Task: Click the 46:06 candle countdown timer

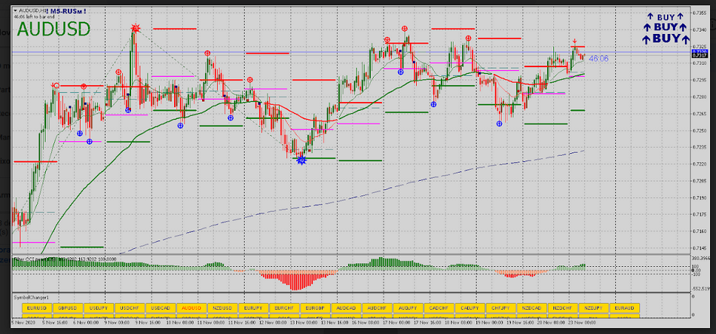Action: 598,58
